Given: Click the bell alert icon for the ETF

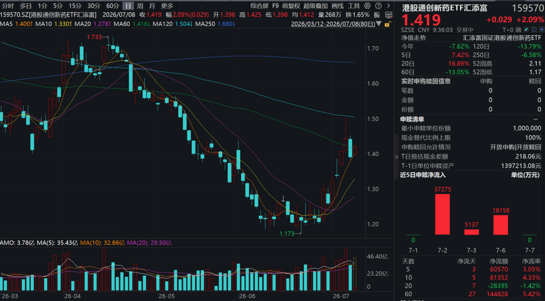Looking at the screenshot, I should click(x=534, y=30).
